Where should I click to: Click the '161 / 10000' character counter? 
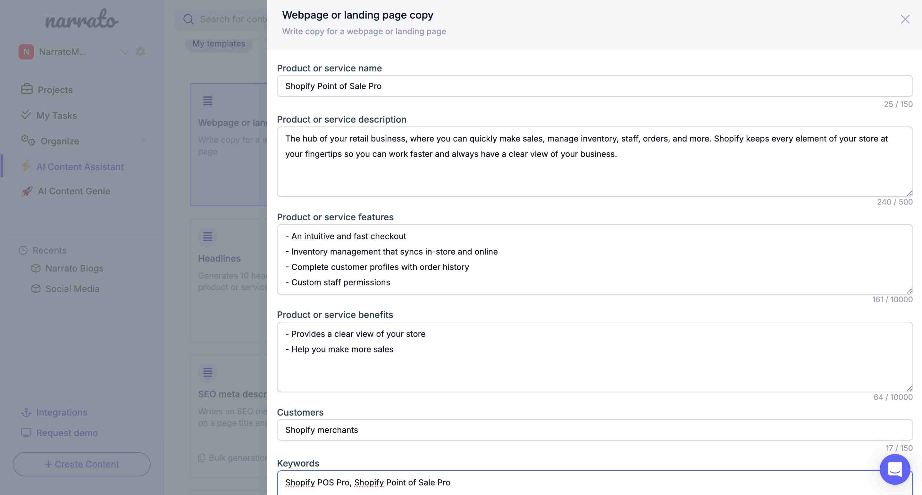[892, 299]
